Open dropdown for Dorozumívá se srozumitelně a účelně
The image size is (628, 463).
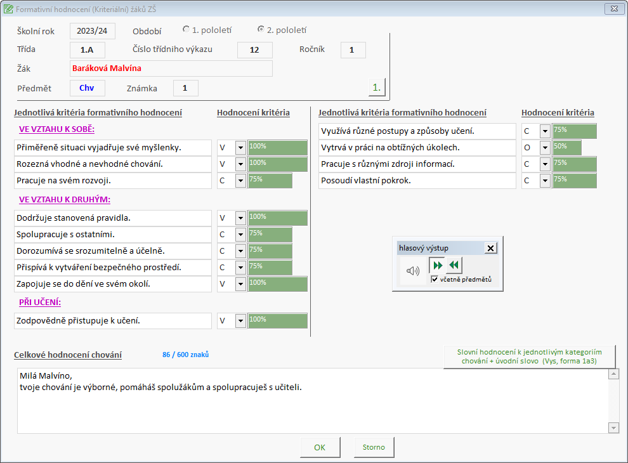point(240,251)
